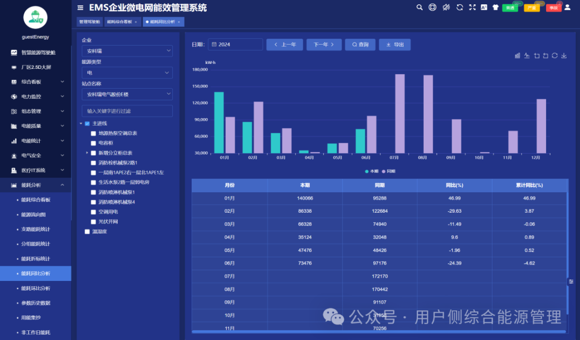Switch chart to bar chart view icon
580x340 pixels.
click(x=518, y=55)
